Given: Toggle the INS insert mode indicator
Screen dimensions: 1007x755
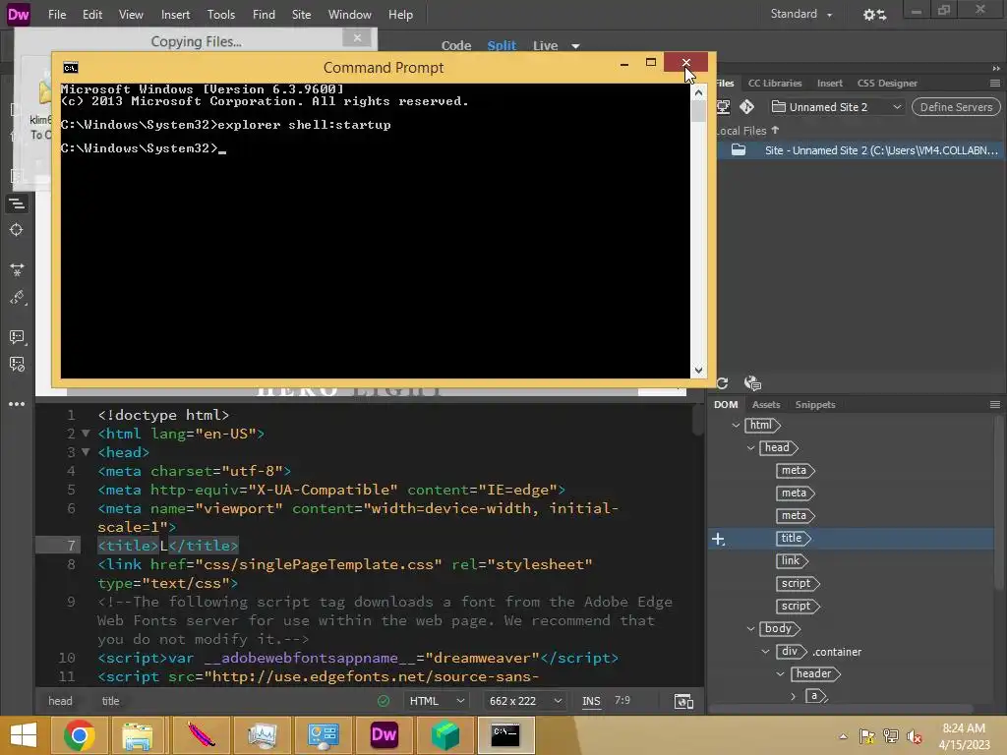Looking at the screenshot, I should [591, 701].
